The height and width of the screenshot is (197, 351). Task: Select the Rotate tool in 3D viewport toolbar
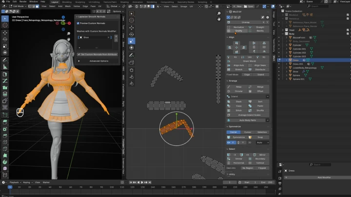(x=5, y=39)
